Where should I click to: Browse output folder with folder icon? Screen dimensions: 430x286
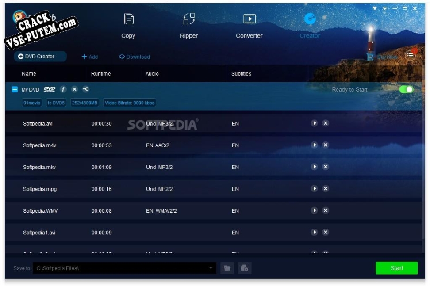(x=227, y=268)
